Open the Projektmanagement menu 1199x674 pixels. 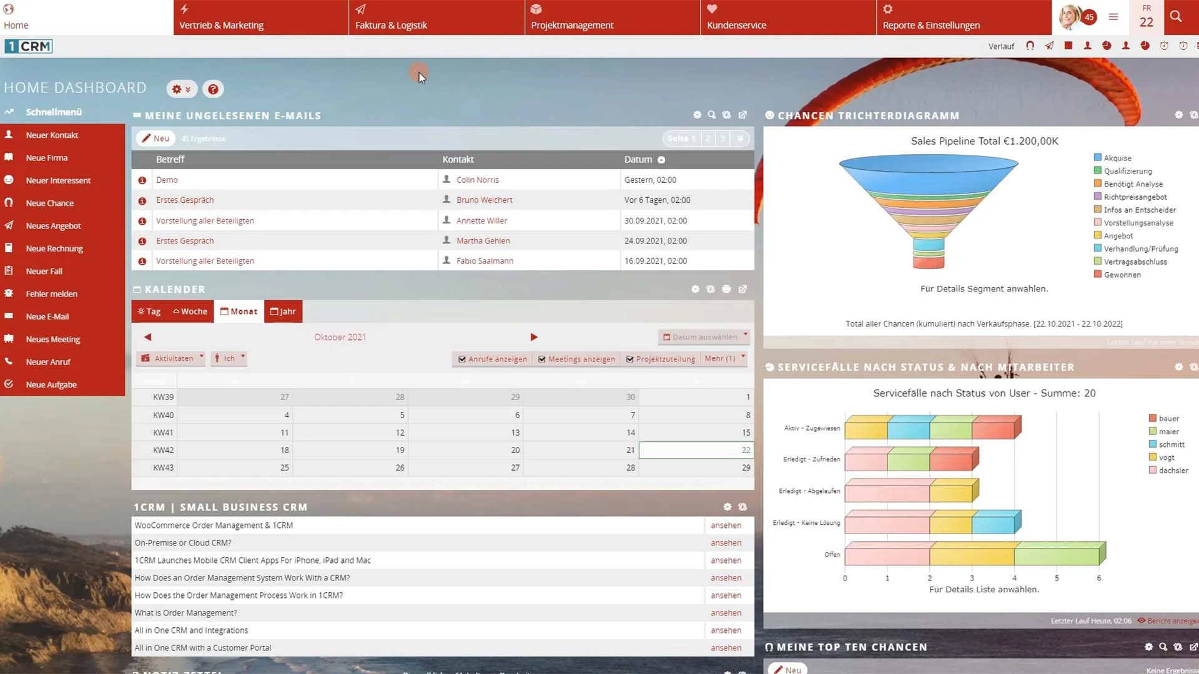tap(613, 17)
